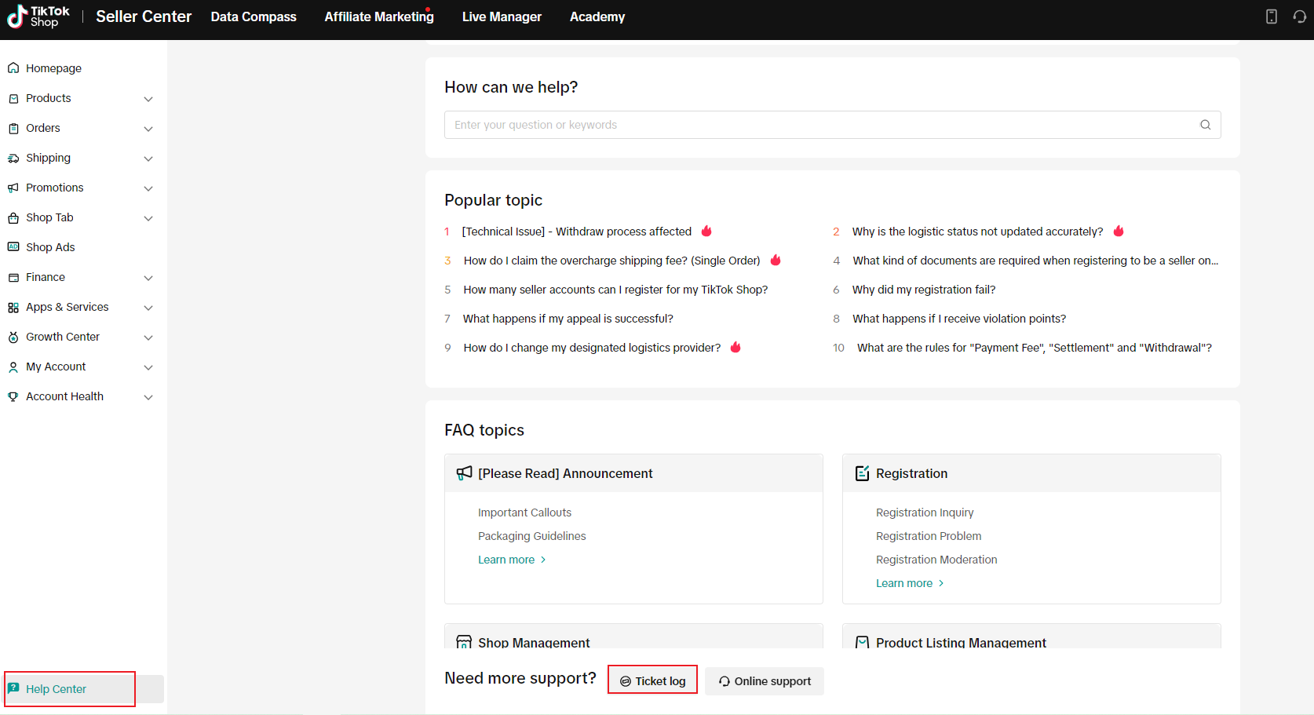Open the Online support option
1314x715 pixels.
[764, 680]
